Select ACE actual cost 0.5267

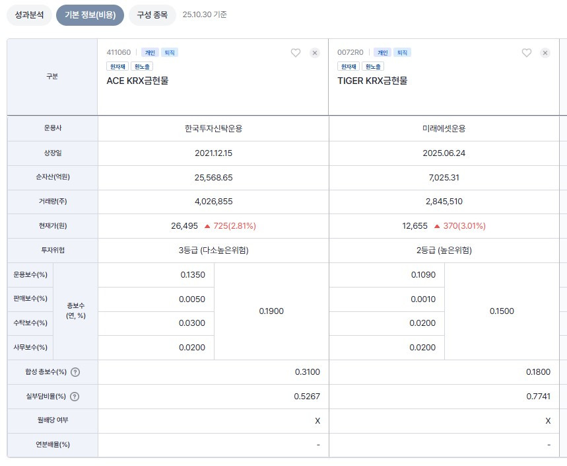[x=307, y=397]
